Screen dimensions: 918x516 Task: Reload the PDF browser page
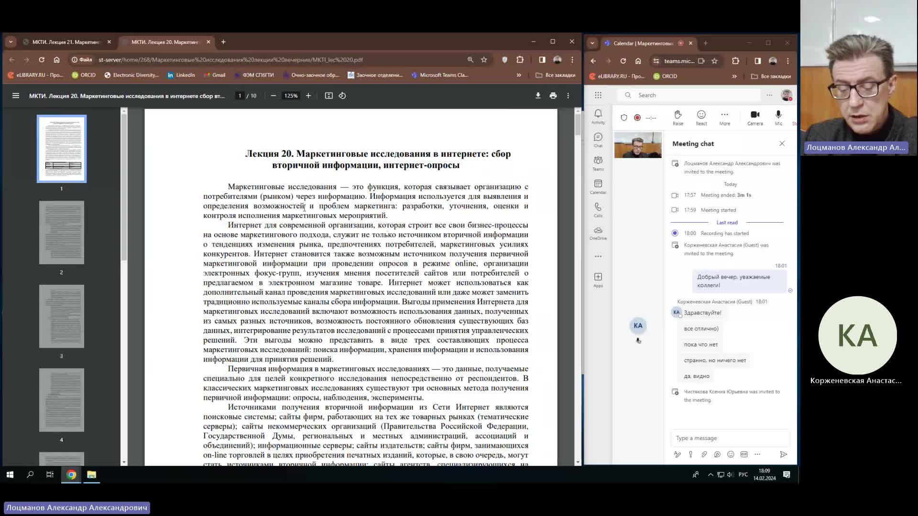tap(42, 60)
